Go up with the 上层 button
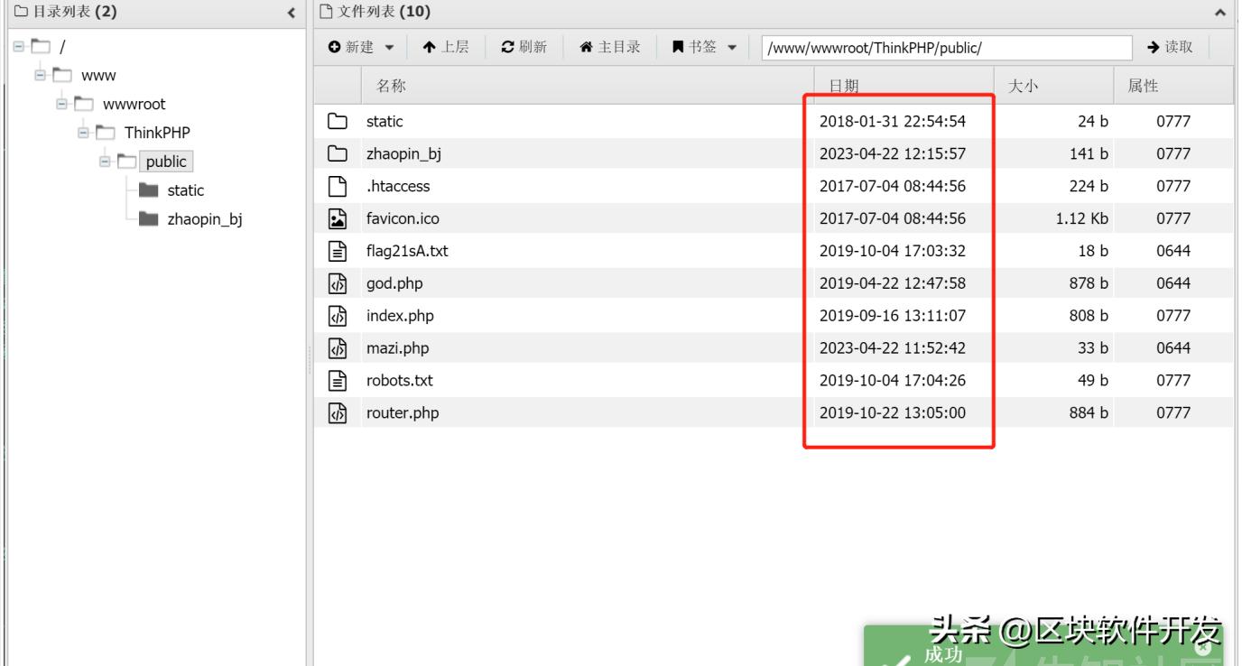 pos(445,47)
